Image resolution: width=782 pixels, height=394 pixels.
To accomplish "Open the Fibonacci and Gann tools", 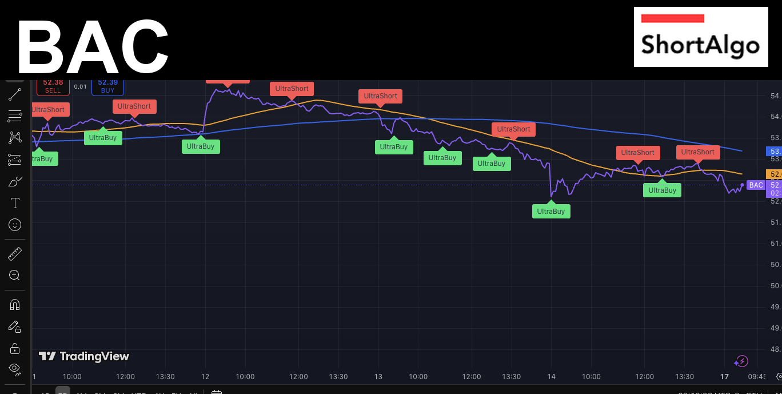I will (15, 116).
